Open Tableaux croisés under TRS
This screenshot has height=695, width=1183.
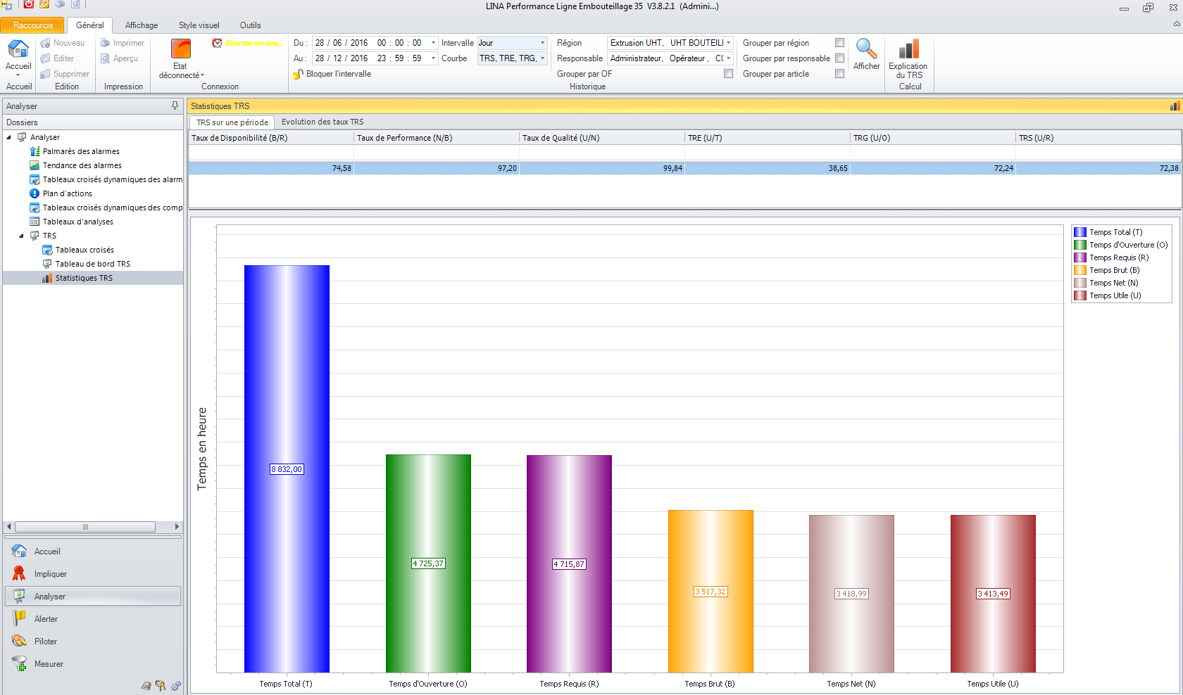pyautogui.click(x=84, y=250)
